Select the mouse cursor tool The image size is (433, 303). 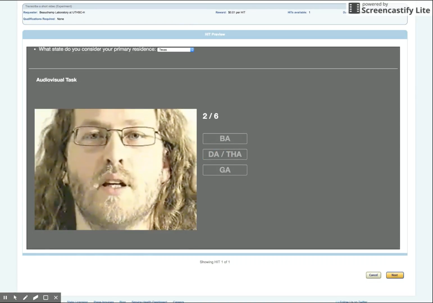15,298
